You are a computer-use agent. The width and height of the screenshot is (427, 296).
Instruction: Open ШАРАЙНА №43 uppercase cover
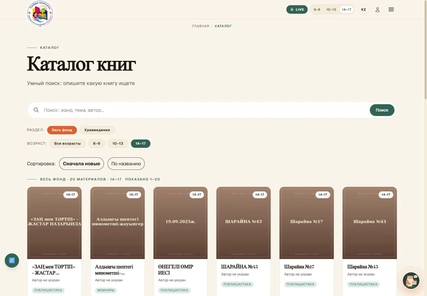243,223
